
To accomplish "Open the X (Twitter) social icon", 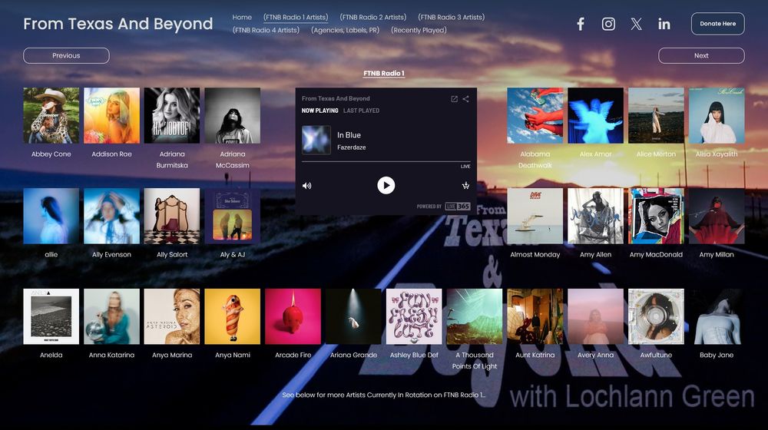I will (x=636, y=24).
